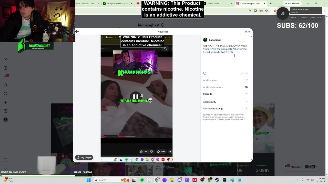Click the location pin icon

247,80
